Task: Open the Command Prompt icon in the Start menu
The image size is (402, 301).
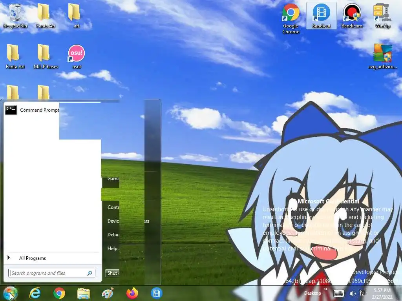Action: pos(11,110)
